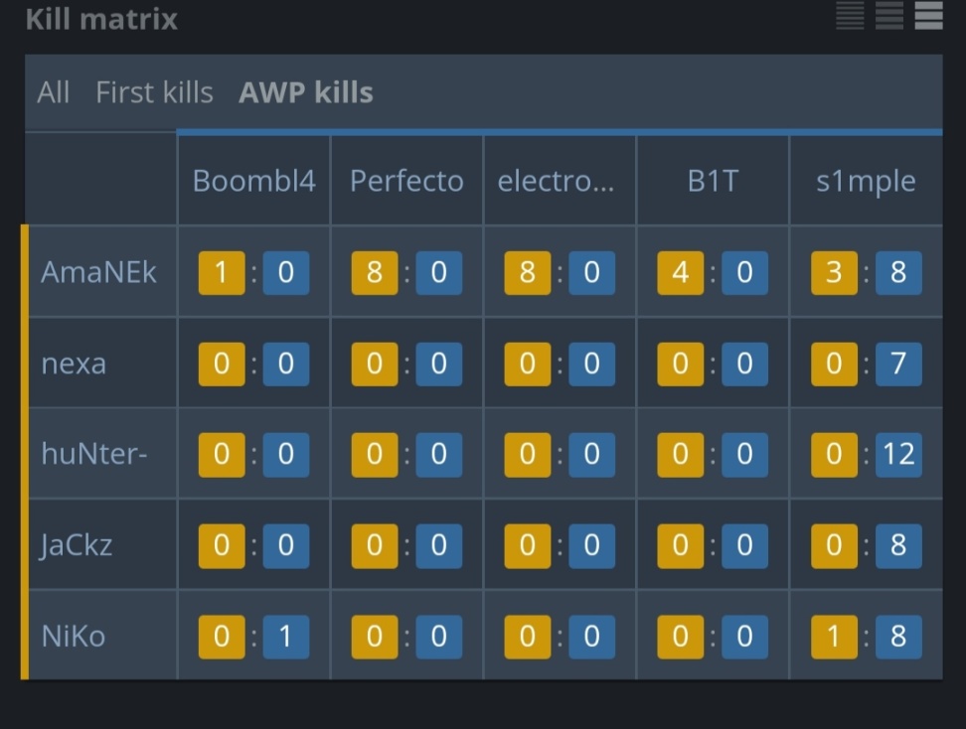The image size is (966, 729).
Task: Select the AWP kills tab
Action: tap(306, 92)
